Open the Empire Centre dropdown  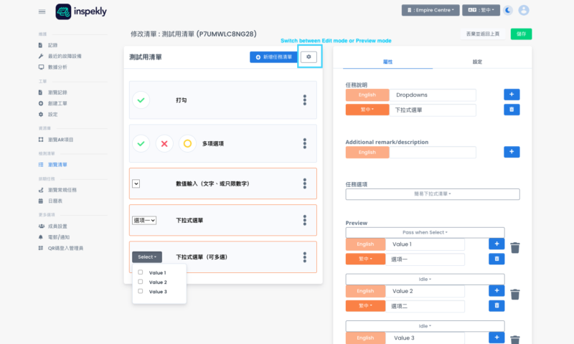click(x=430, y=11)
